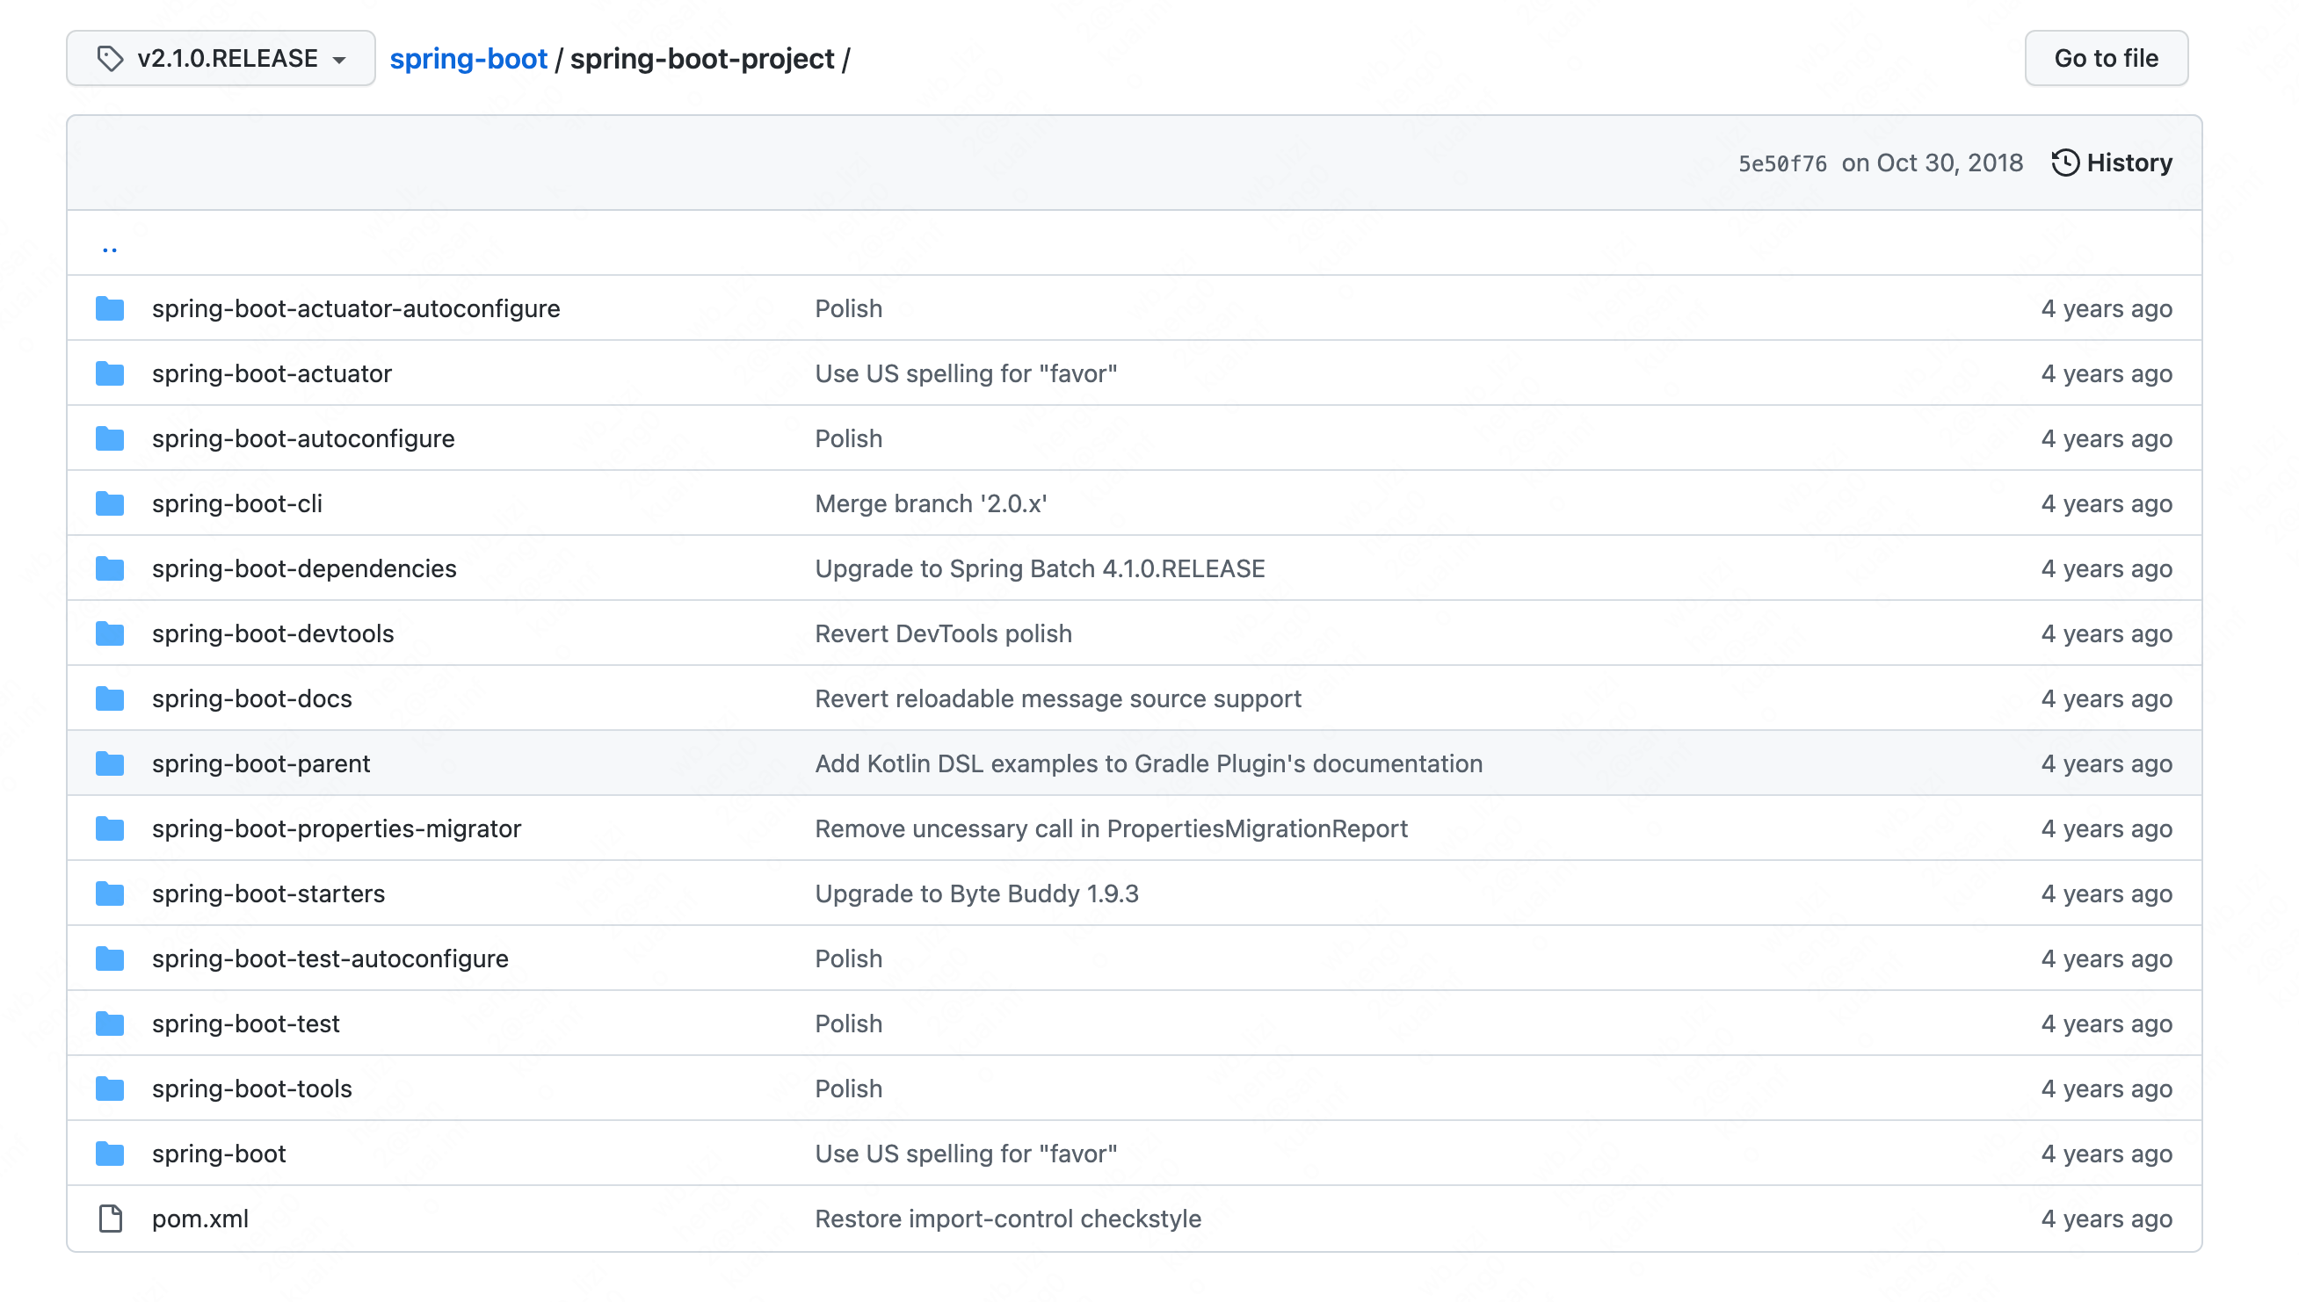Open the spring-boot-actuator-autoconfigure folder
This screenshot has width=2299, height=1302.
point(356,308)
